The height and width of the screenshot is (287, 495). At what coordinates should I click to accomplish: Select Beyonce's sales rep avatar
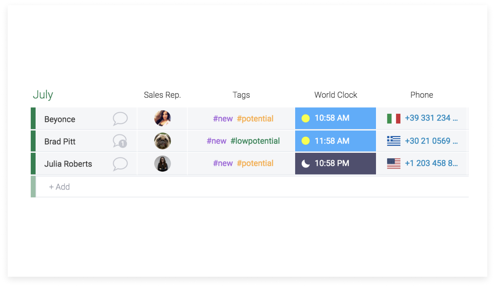[x=163, y=119]
